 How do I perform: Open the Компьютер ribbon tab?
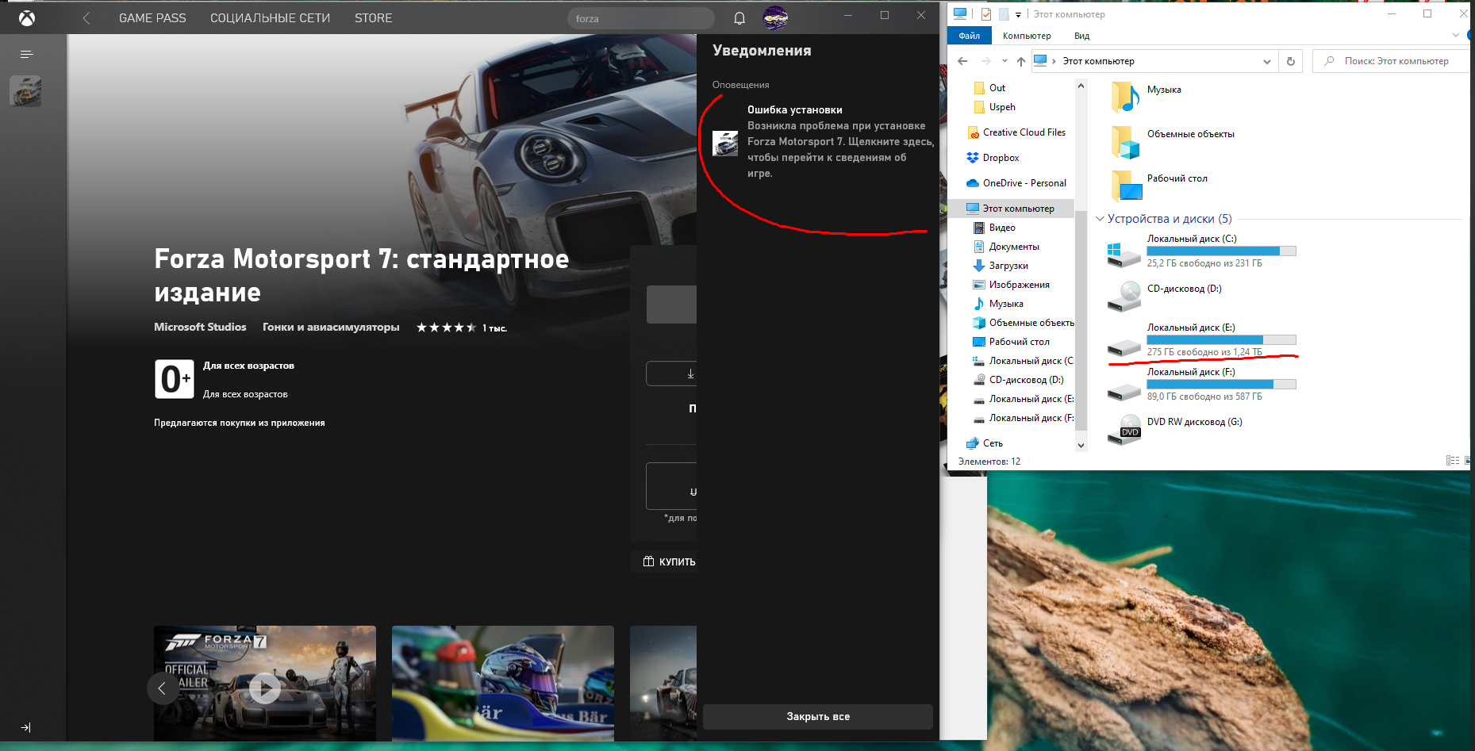pyautogui.click(x=1027, y=36)
